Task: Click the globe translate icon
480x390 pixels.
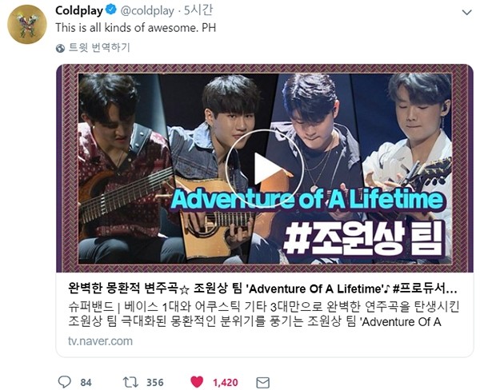Action: [x=60, y=48]
